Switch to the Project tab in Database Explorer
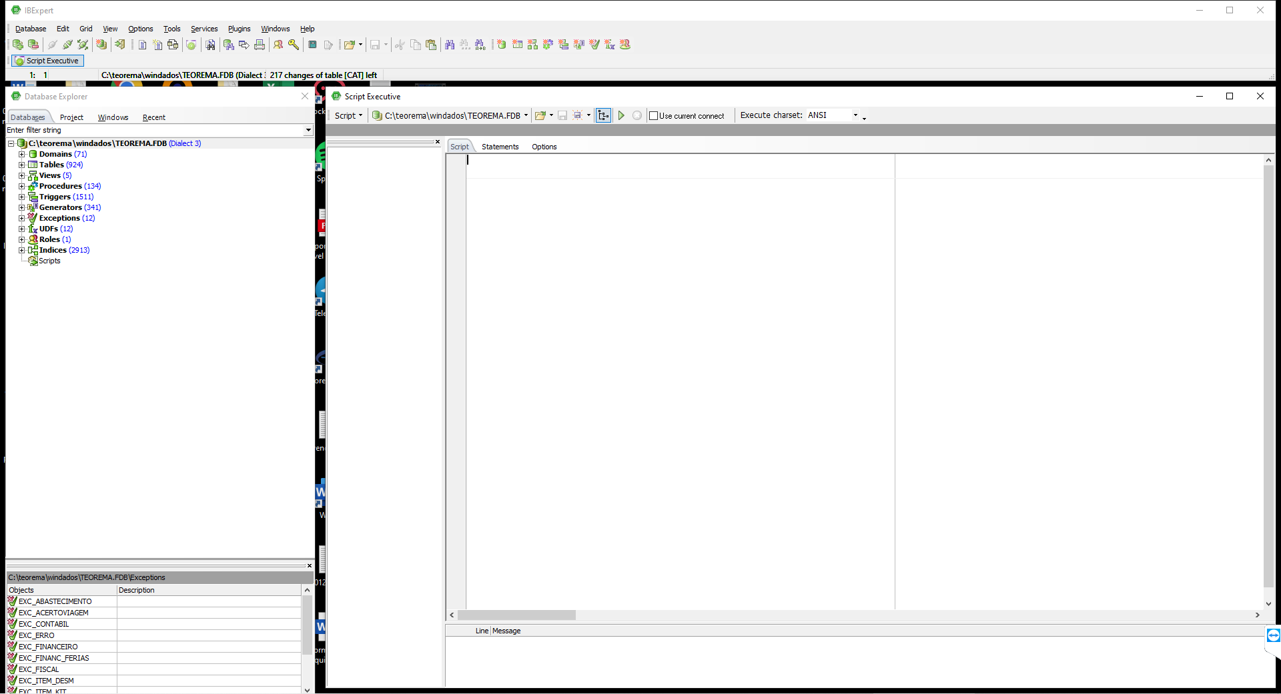Screen dimensions: 1281x694 pos(71,117)
